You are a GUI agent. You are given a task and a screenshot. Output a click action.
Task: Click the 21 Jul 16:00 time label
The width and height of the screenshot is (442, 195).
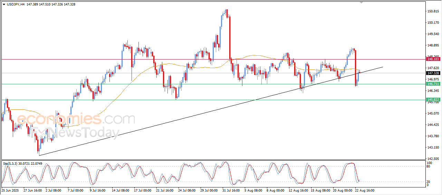coord(165,190)
